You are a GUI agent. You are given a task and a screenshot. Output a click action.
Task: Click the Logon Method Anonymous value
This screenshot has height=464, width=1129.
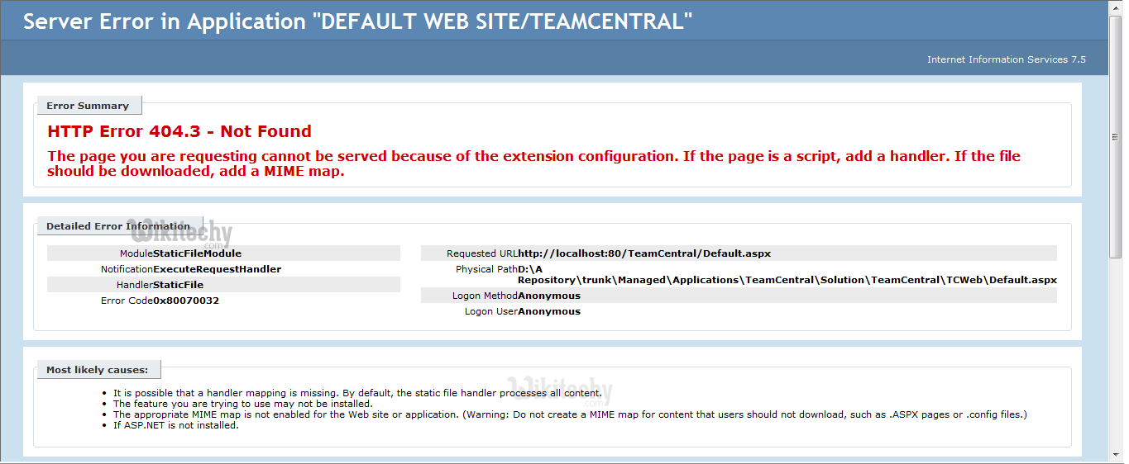pyautogui.click(x=549, y=296)
